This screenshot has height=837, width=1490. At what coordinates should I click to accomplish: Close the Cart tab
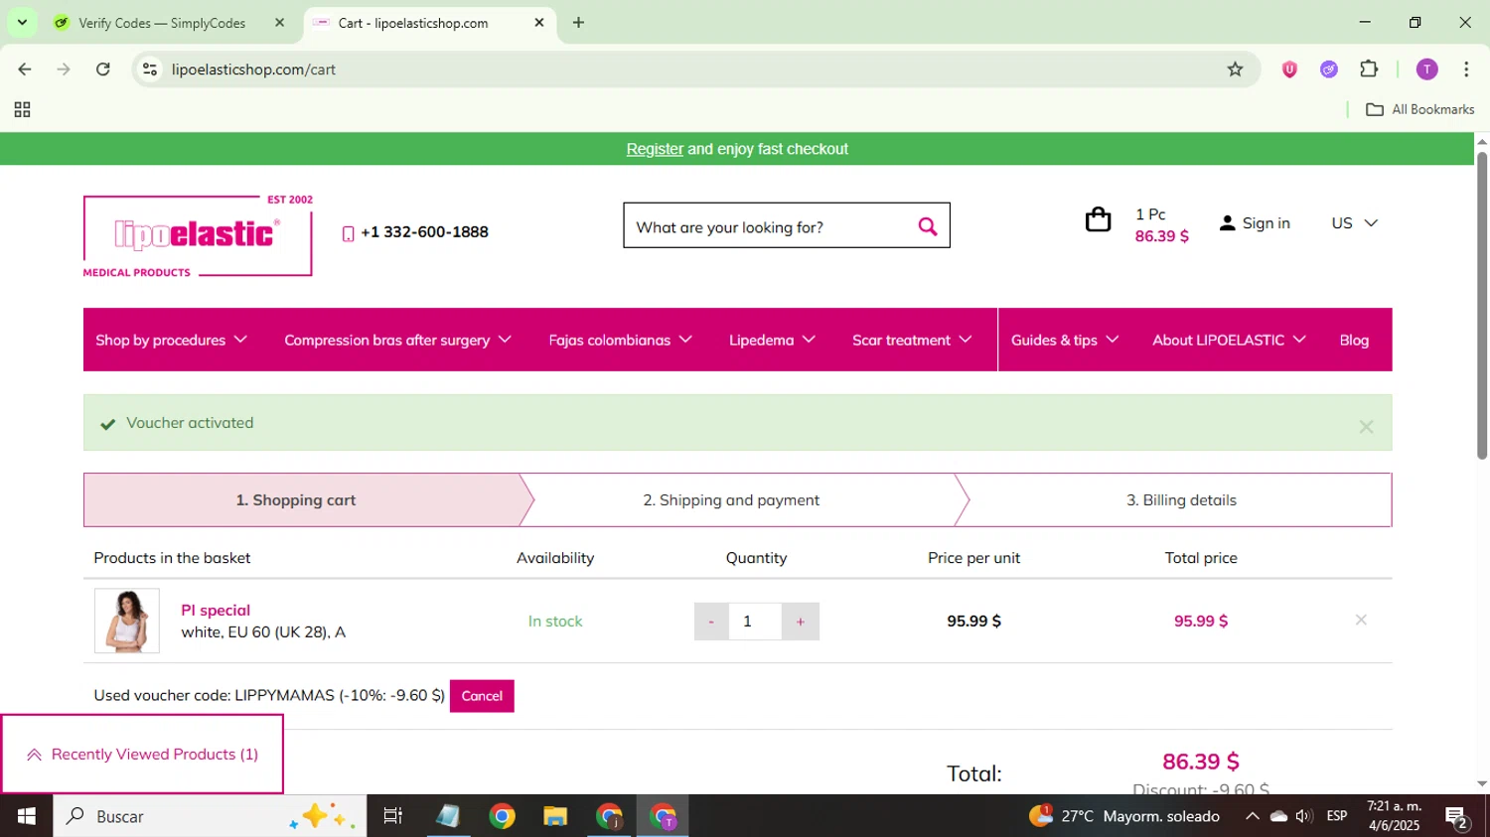539,23
